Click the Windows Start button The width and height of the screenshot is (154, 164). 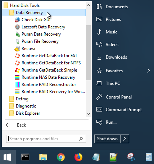coord(8,157)
